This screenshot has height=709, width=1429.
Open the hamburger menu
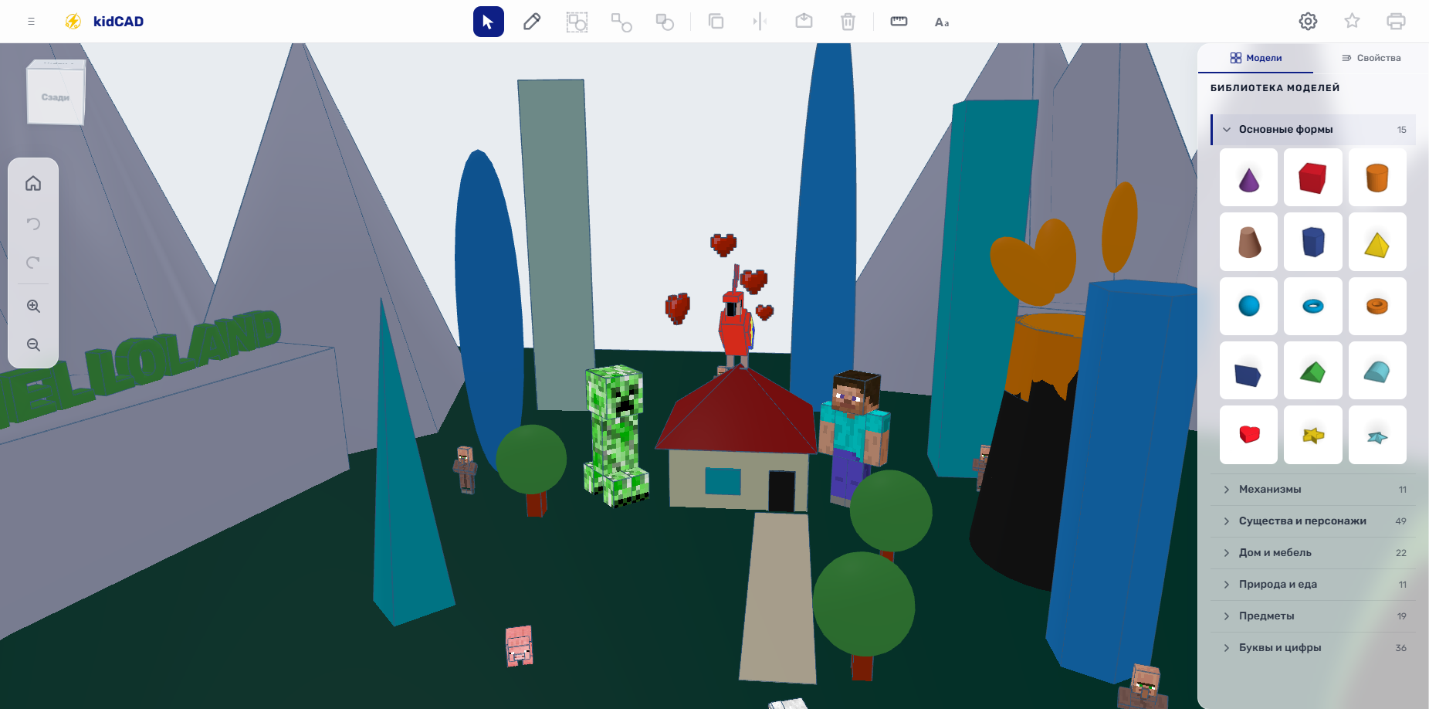(31, 22)
